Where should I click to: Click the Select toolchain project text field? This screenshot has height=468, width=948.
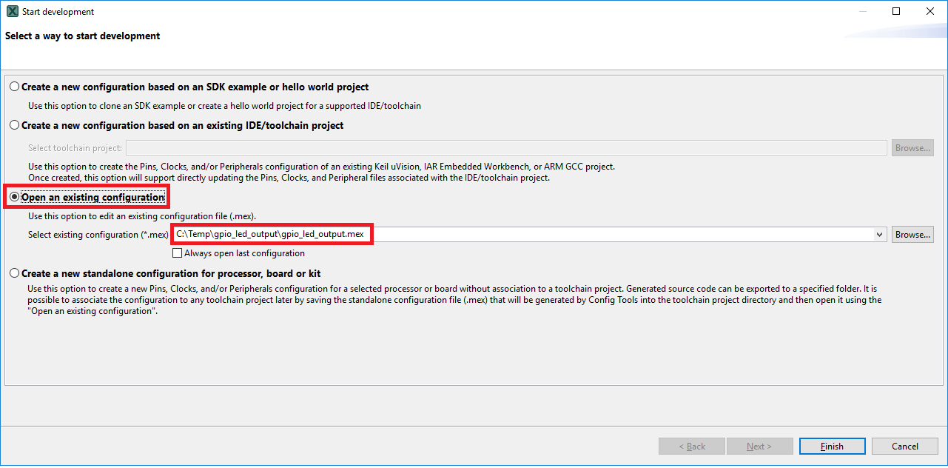(506, 148)
